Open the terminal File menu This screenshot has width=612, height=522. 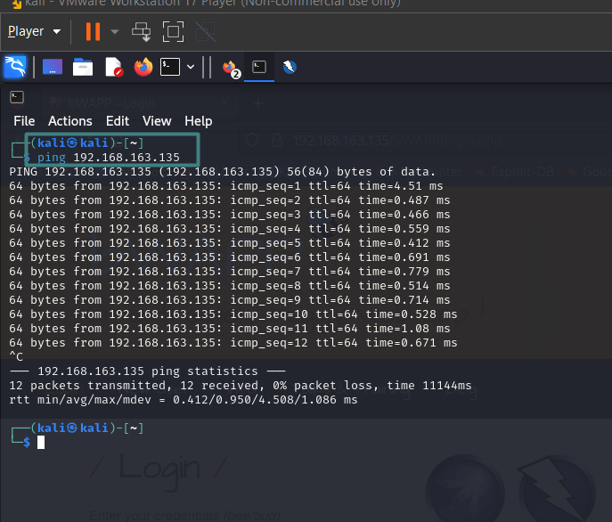click(x=24, y=121)
